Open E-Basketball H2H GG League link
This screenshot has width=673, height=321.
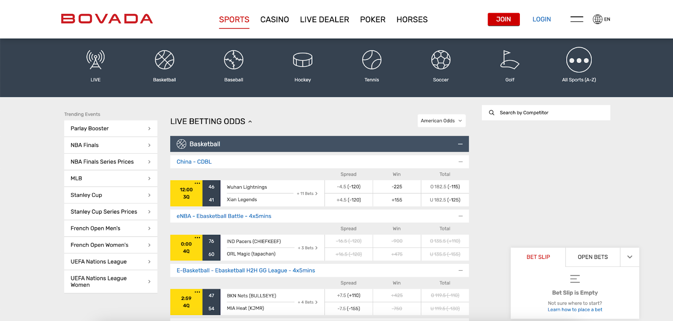(246, 271)
